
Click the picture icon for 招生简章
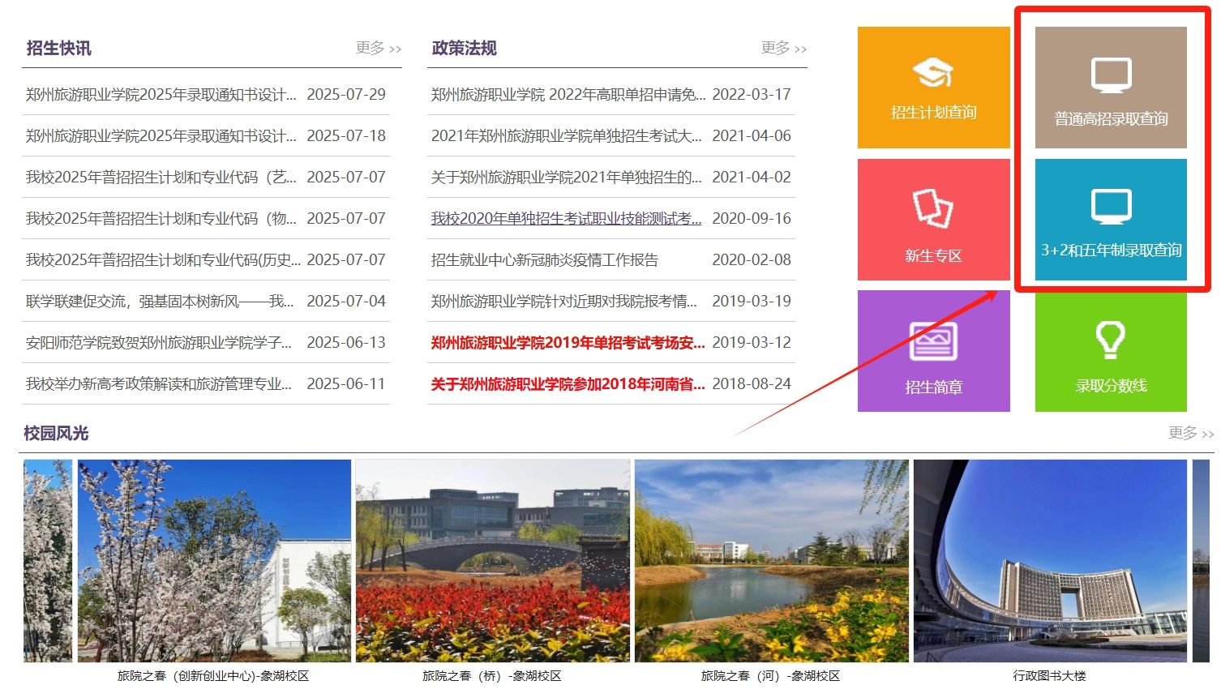click(x=933, y=340)
